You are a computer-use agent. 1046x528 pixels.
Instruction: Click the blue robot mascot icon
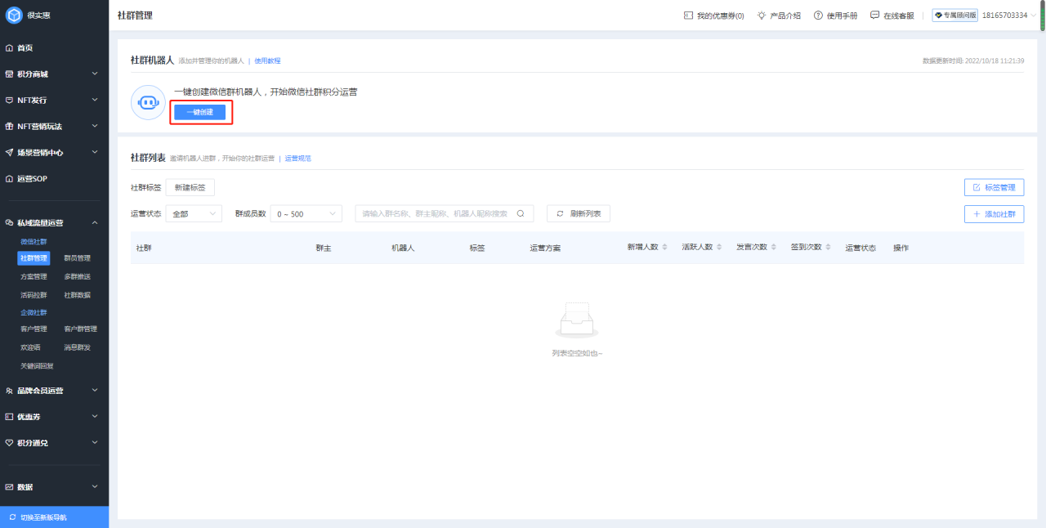pos(147,102)
